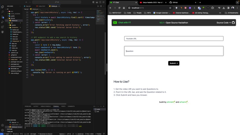Toggle the bottom Panel layout icon

(97, 2)
